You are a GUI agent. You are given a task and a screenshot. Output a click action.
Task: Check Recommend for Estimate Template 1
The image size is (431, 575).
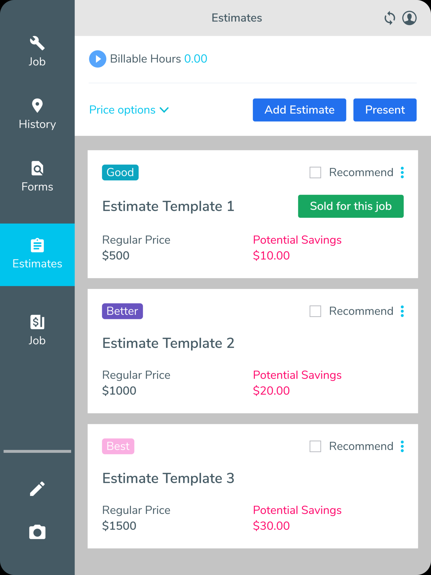pos(315,172)
